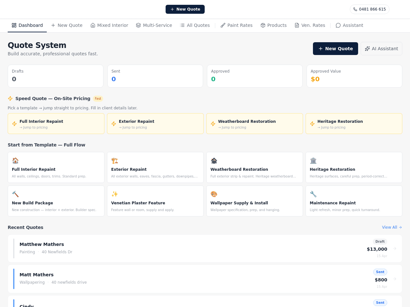Expand Matt Mathers $800 quote arrow
Screen dimensions: 410x307
click(395, 279)
